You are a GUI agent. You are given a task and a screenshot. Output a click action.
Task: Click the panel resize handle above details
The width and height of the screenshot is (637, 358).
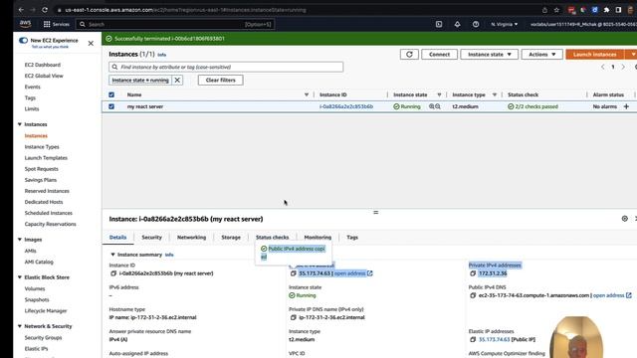(x=376, y=212)
